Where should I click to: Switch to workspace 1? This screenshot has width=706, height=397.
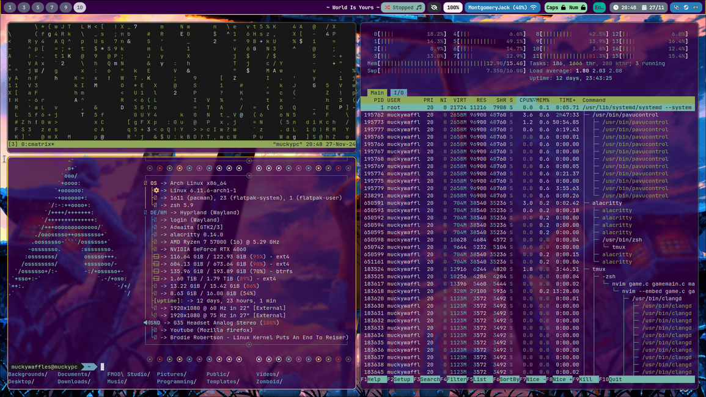click(x=10, y=7)
